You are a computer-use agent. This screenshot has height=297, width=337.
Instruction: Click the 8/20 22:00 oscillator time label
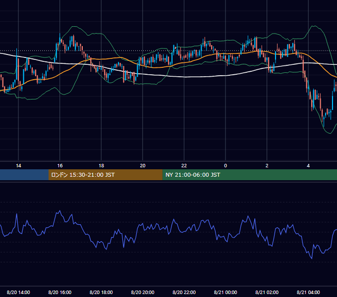pyautogui.click(x=184, y=292)
